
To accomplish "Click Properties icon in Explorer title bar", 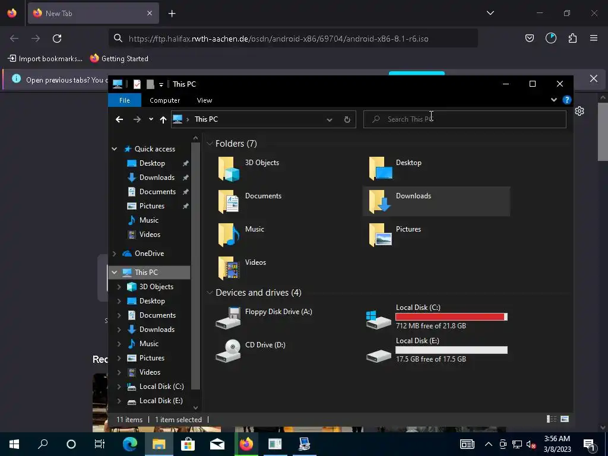I will click(137, 84).
